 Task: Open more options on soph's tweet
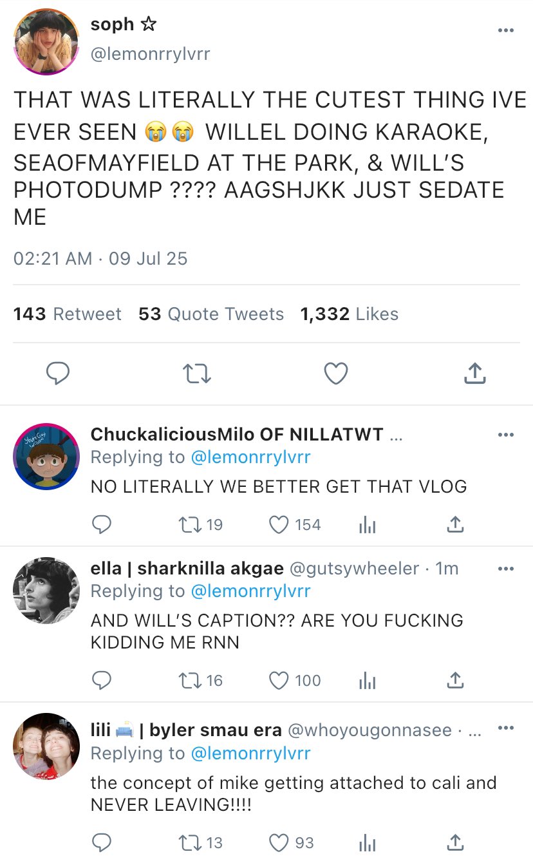[x=506, y=30]
